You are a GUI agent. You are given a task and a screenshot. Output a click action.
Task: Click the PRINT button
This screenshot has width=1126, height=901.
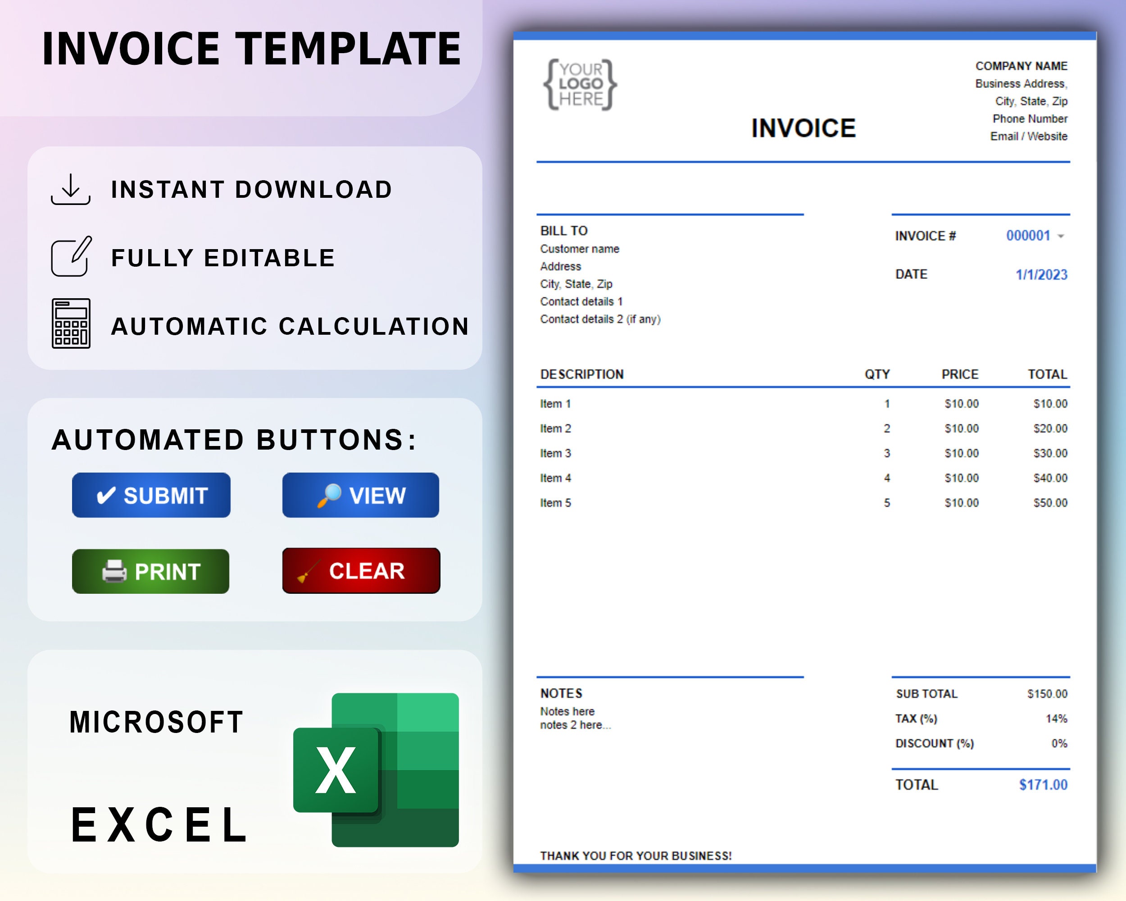150,571
